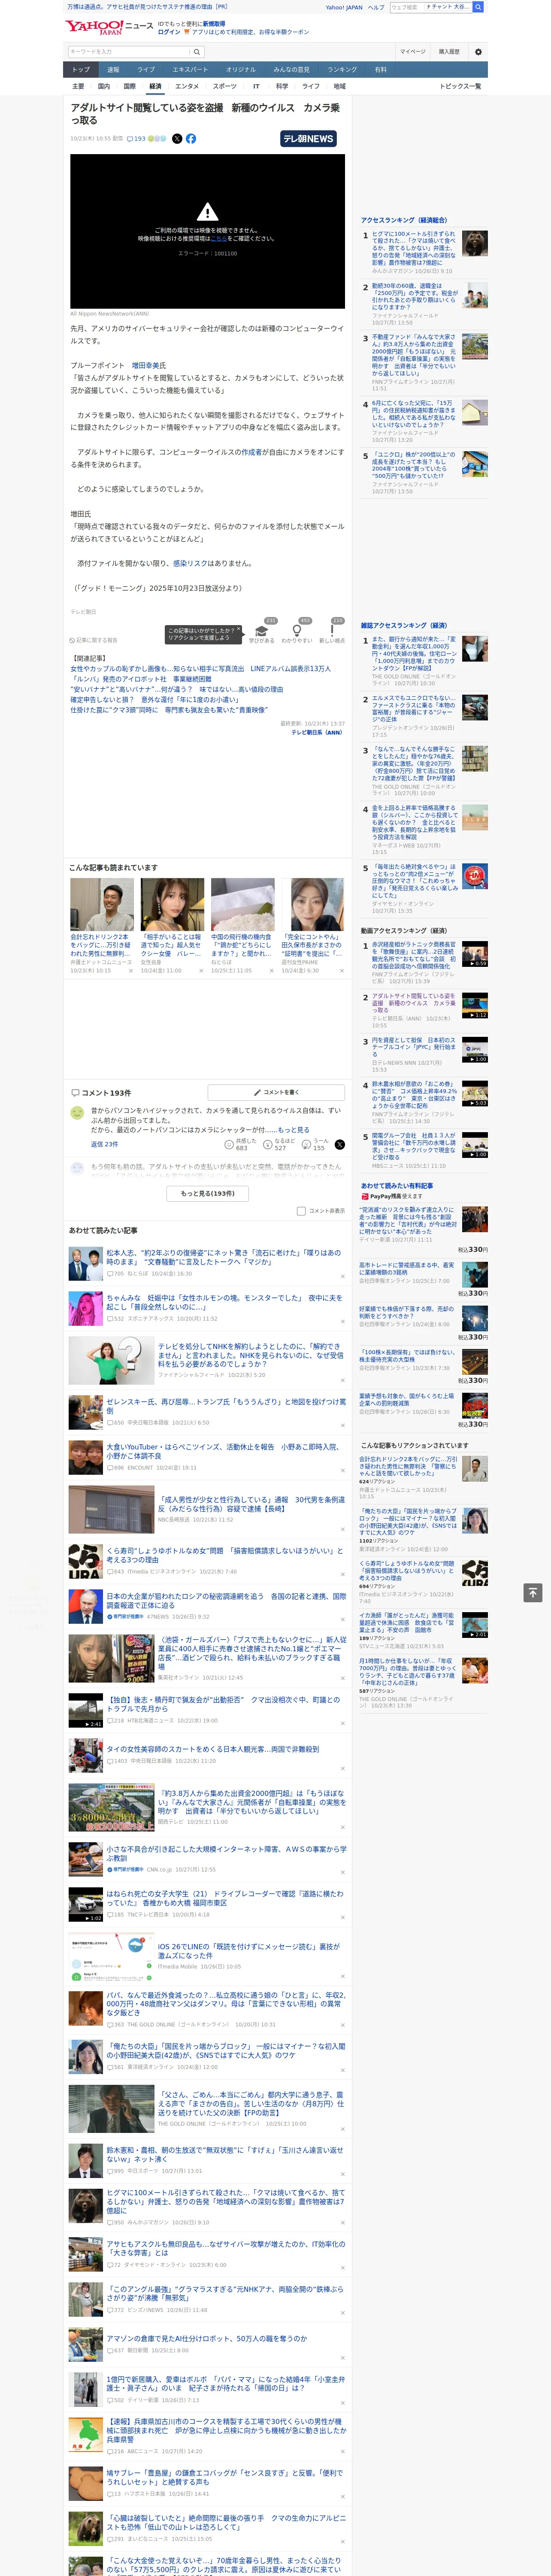The width and height of the screenshot is (551, 2576).
Task: Click the top PR banner 万博は通過点 link
Action: coord(147,6)
